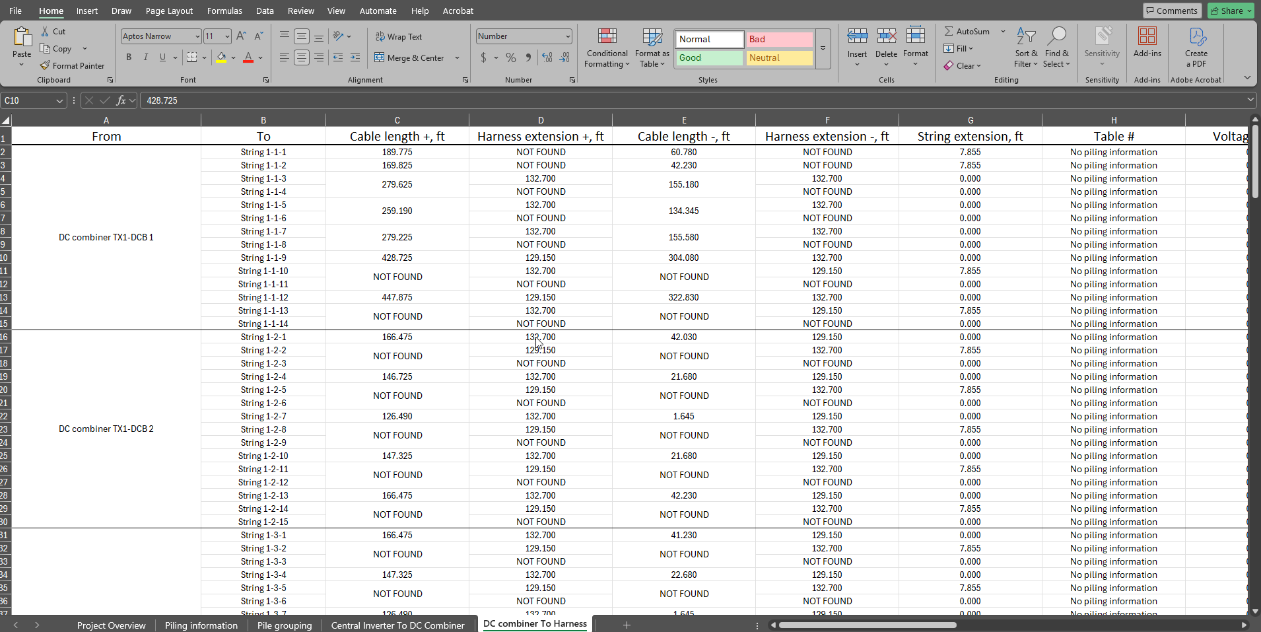
Task: Click the Format Painter brush icon
Action: pos(45,65)
